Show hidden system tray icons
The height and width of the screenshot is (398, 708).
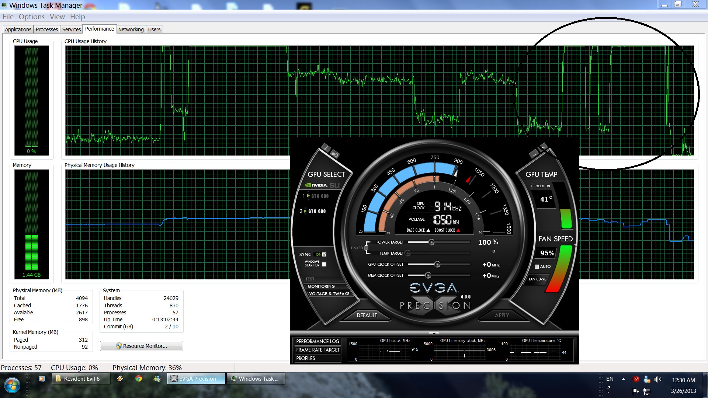pyautogui.click(x=623, y=379)
